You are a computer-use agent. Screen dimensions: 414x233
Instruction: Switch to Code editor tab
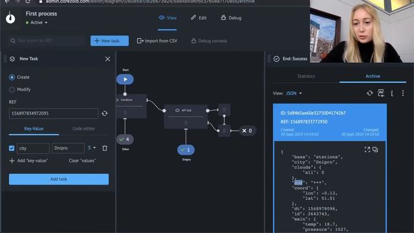coord(83,129)
